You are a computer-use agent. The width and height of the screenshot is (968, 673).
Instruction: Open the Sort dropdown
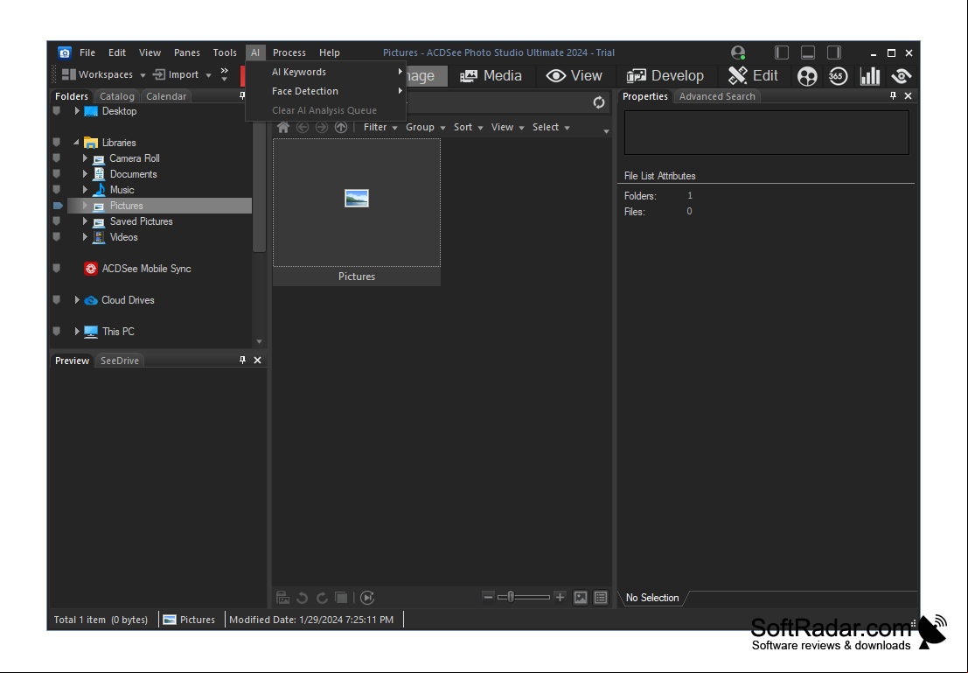click(x=468, y=127)
